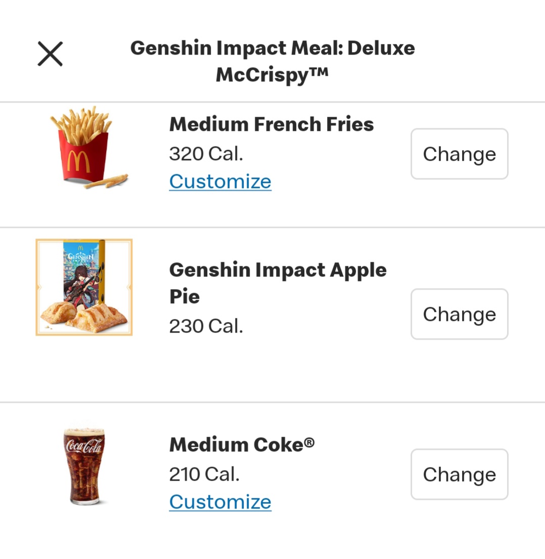Click the 230 Cal. apple pie label
The height and width of the screenshot is (559, 545).
tap(206, 326)
